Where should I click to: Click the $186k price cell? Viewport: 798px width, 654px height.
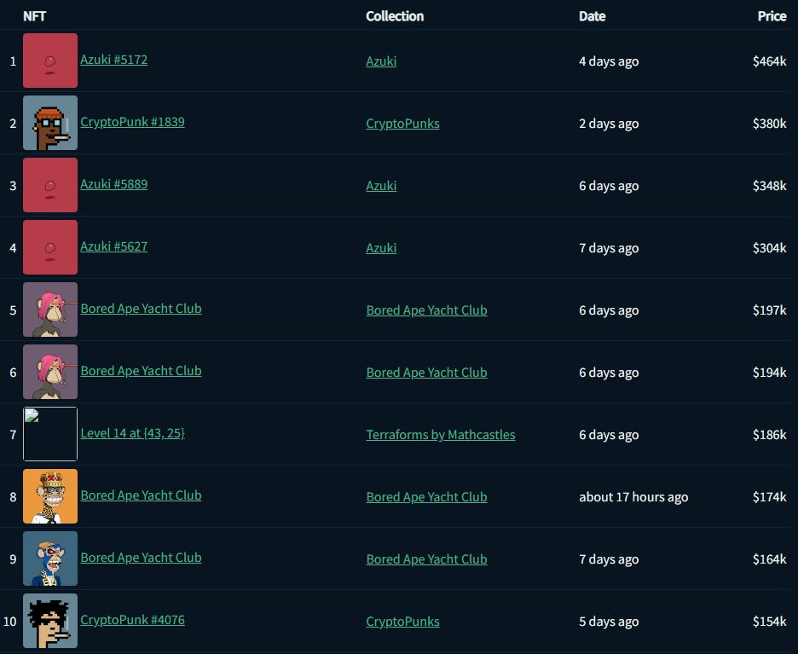coord(770,435)
